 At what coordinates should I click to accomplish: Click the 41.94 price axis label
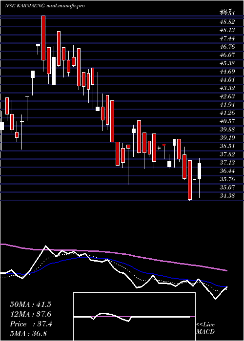[227, 105]
